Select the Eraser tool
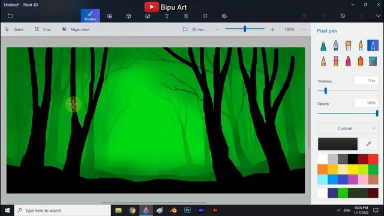Image resolution: width=384 pixels, height=216 pixels. (336, 61)
